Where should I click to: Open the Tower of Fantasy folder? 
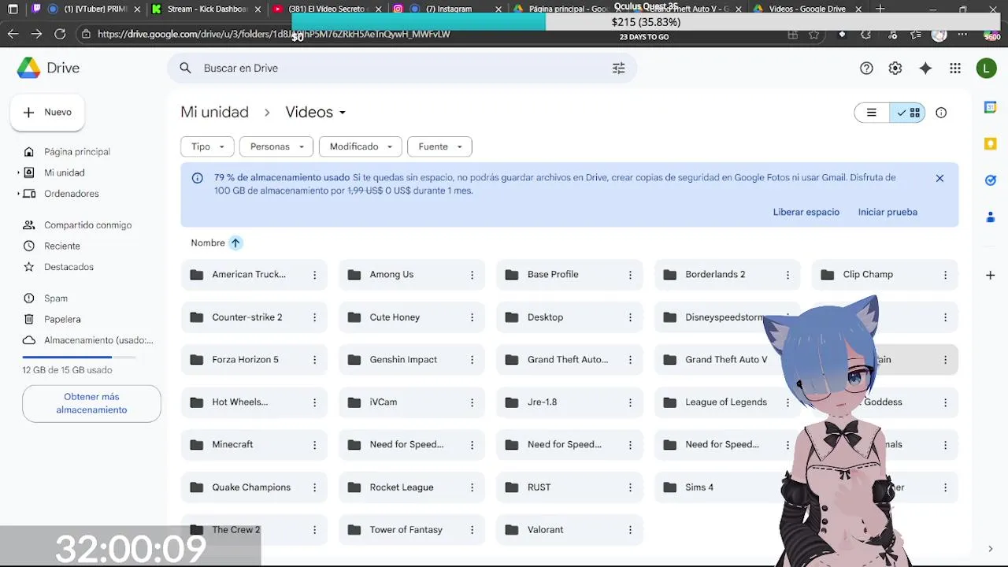pyautogui.click(x=411, y=530)
